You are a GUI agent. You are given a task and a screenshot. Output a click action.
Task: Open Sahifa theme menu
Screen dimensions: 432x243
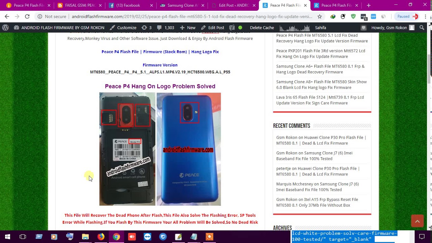321,28
